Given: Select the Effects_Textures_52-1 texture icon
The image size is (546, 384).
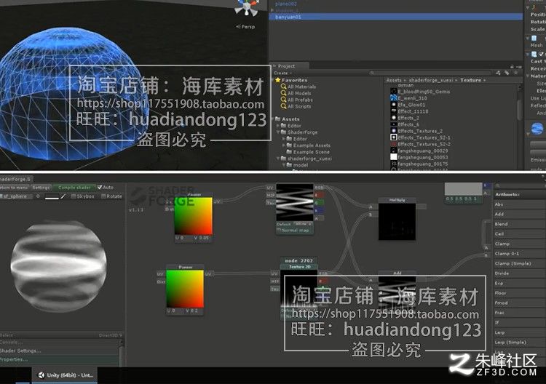Looking at the screenshot, I should [x=393, y=137].
